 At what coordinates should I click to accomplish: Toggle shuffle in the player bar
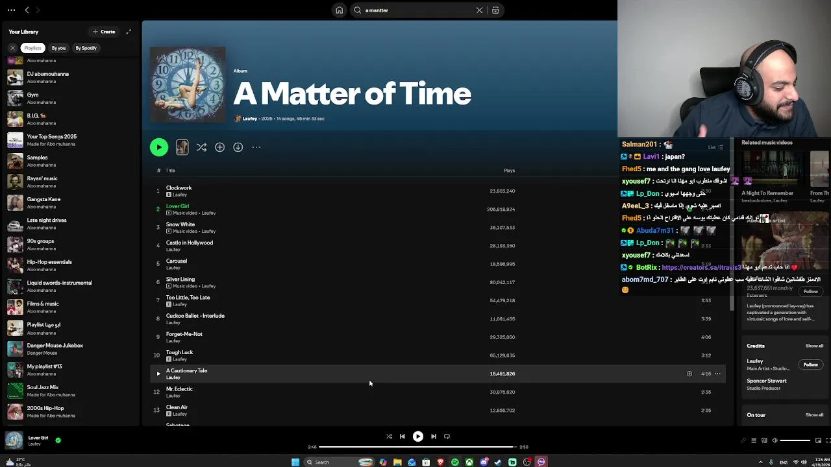(x=389, y=437)
